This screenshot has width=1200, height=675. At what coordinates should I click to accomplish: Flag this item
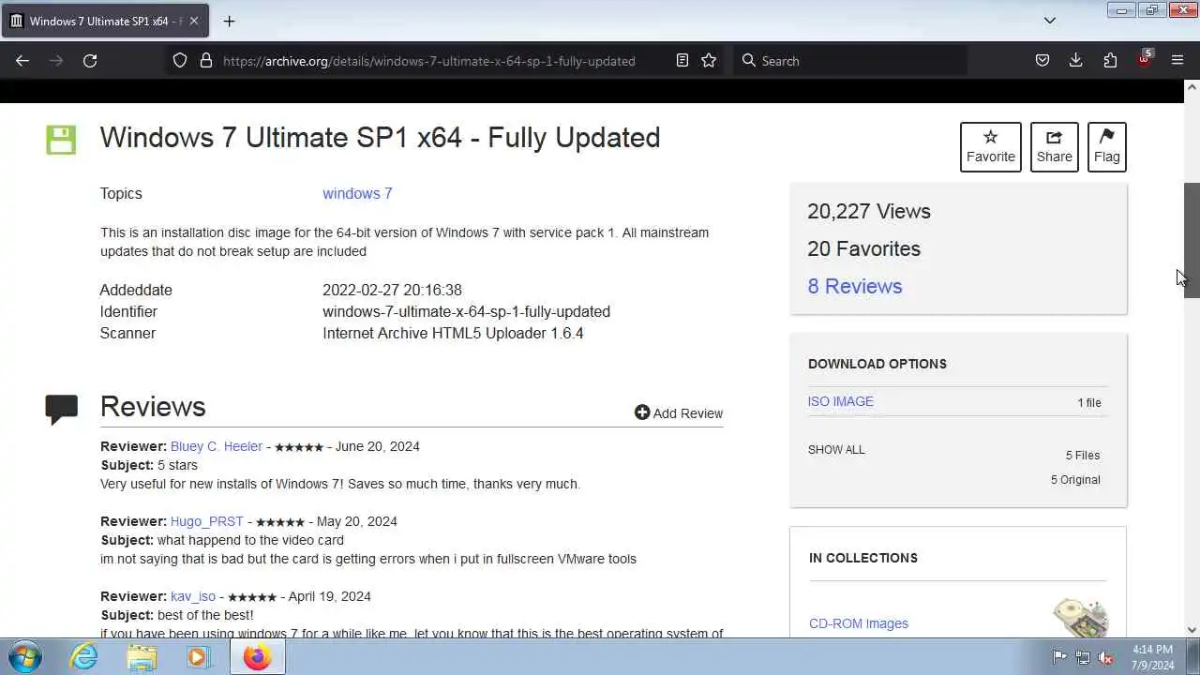click(x=1107, y=147)
